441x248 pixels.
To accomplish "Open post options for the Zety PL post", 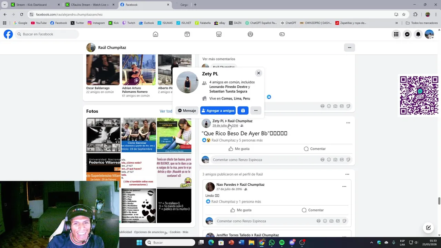I will (348, 123).
